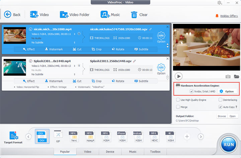Image resolution: width=241 pixels, height=158 pixels.
Task: Expand video track selector of Splash2301 file
Action: click(75, 66)
